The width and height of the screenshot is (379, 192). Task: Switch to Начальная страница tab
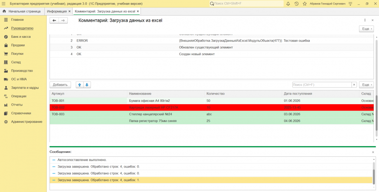[22, 11]
